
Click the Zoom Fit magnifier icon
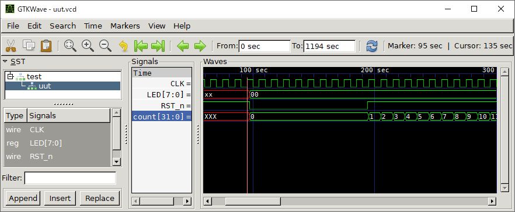click(70, 46)
